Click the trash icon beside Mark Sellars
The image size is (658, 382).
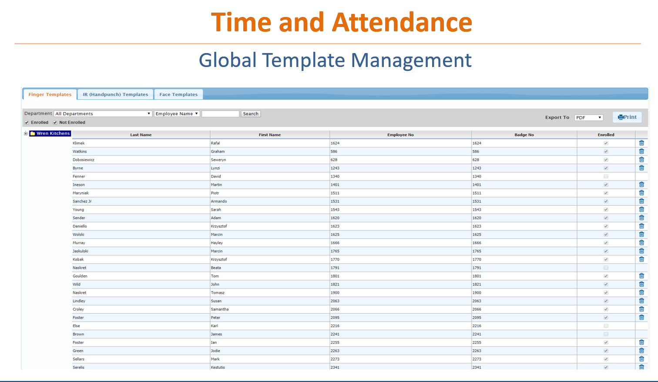(x=641, y=359)
